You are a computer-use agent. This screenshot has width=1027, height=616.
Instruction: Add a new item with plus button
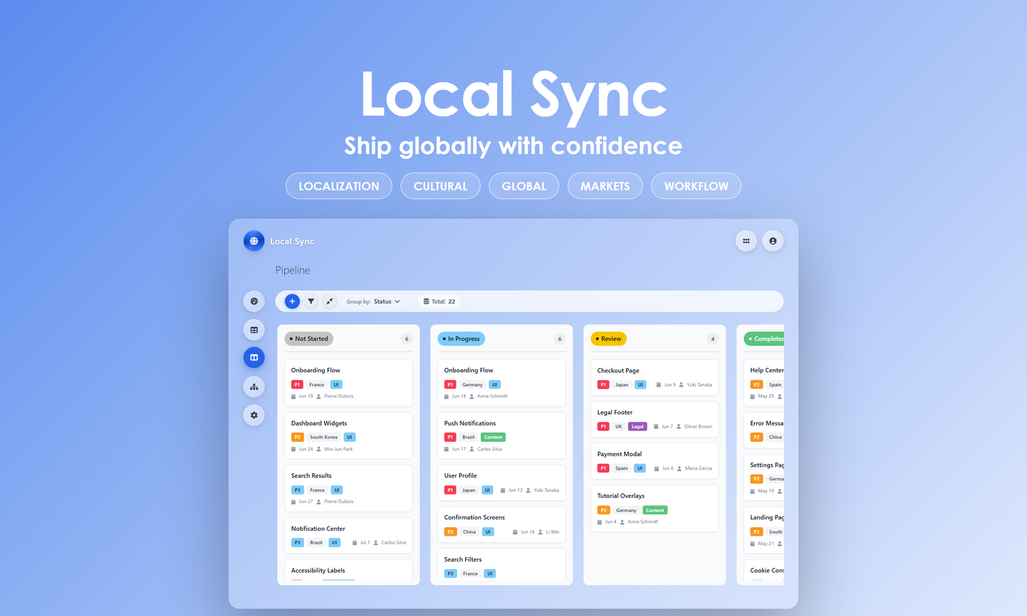point(292,301)
